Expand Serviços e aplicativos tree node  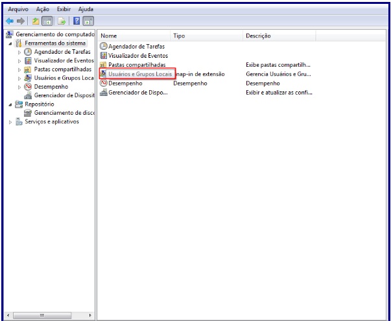10,122
